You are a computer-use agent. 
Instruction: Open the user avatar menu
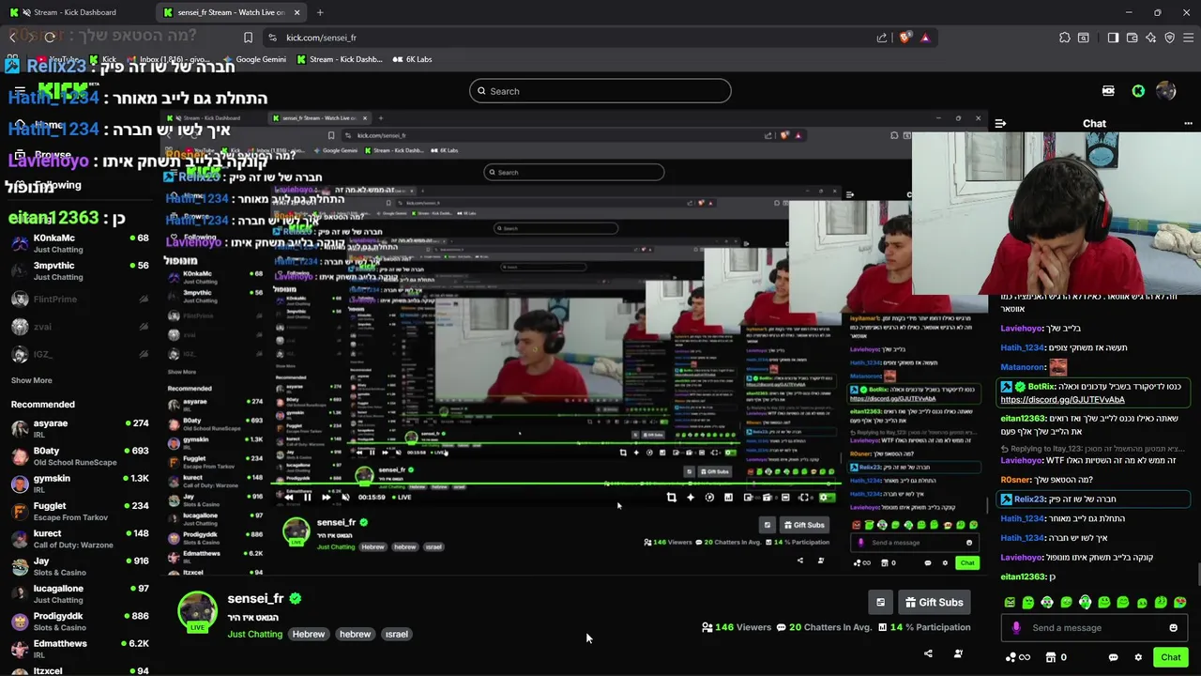(x=1166, y=91)
